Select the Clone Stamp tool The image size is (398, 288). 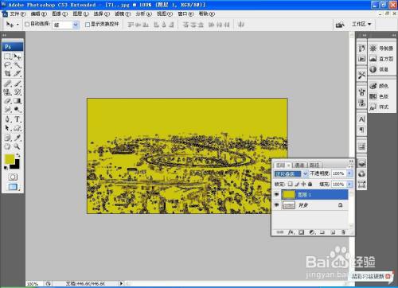(x=8, y=92)
